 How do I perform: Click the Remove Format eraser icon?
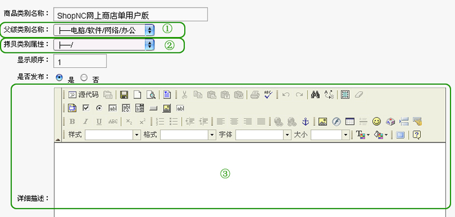[x=359, y=95]
